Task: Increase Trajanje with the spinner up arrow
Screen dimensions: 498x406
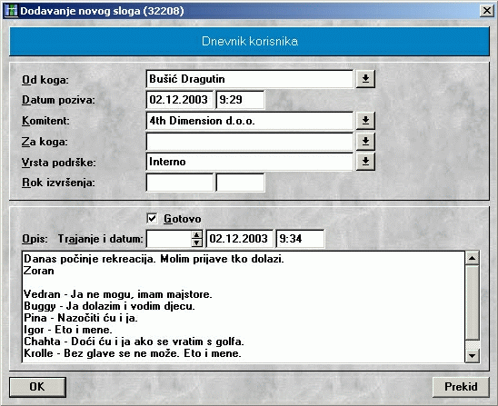Action: [x=196, y=235]
